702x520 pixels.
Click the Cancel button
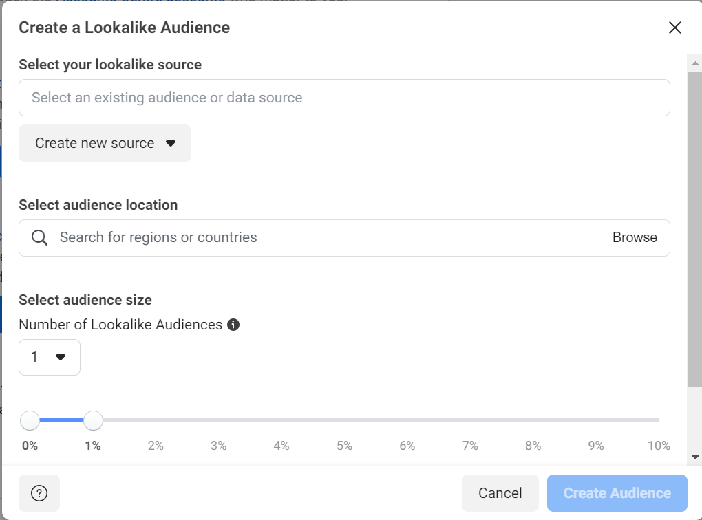[x=500, y=492]
